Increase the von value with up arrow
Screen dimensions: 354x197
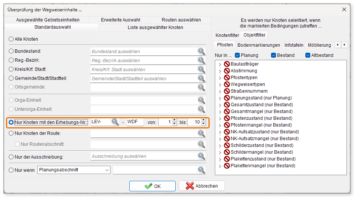[174, 120]
